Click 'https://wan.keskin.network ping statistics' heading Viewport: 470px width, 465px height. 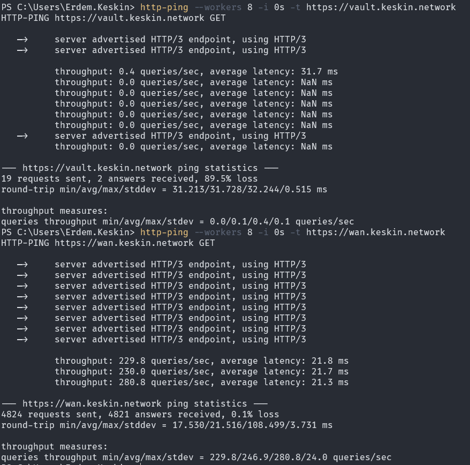134,403
